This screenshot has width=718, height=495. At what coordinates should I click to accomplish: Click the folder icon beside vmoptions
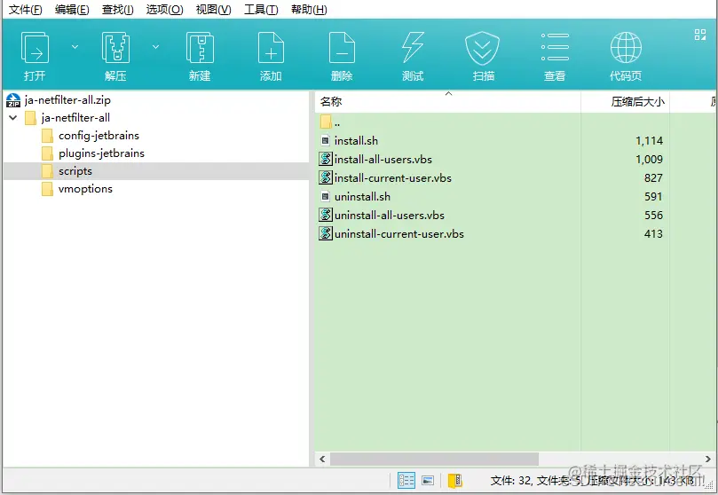click(47, 189)
